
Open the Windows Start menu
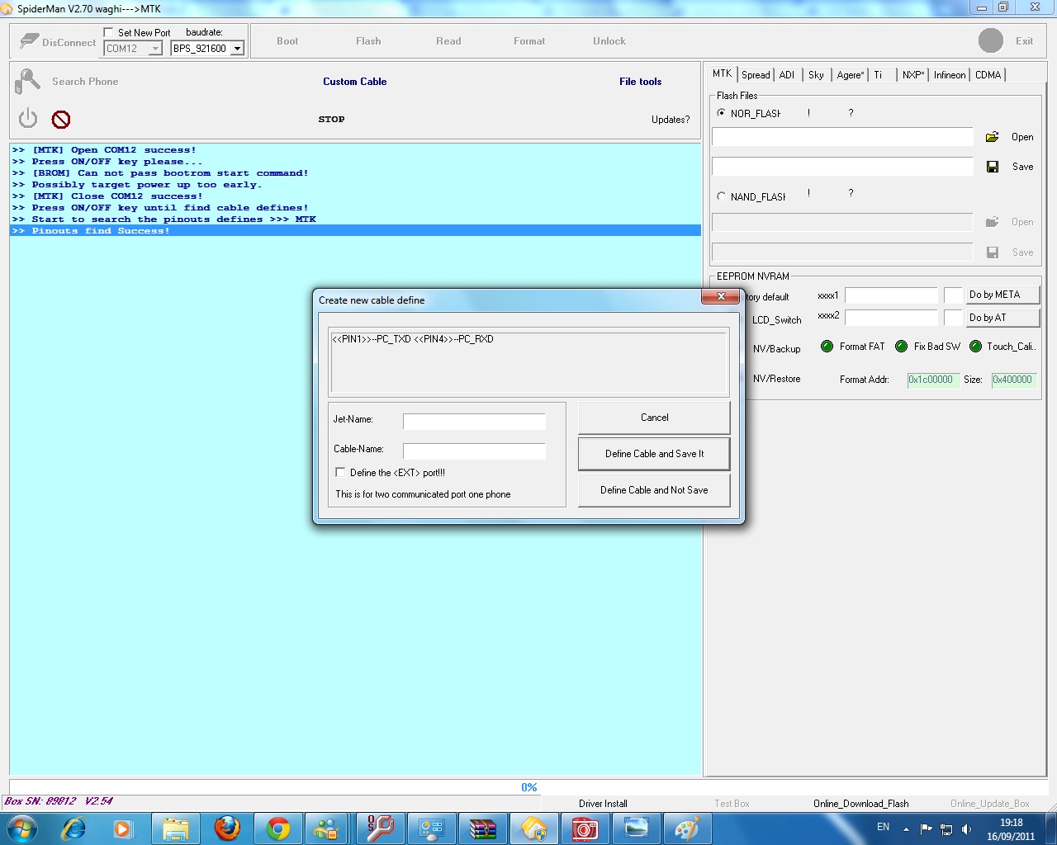coord(21,828)
